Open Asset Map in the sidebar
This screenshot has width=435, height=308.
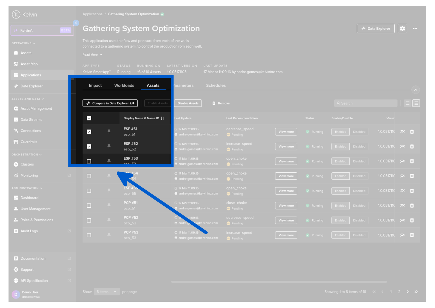point(29,64)
